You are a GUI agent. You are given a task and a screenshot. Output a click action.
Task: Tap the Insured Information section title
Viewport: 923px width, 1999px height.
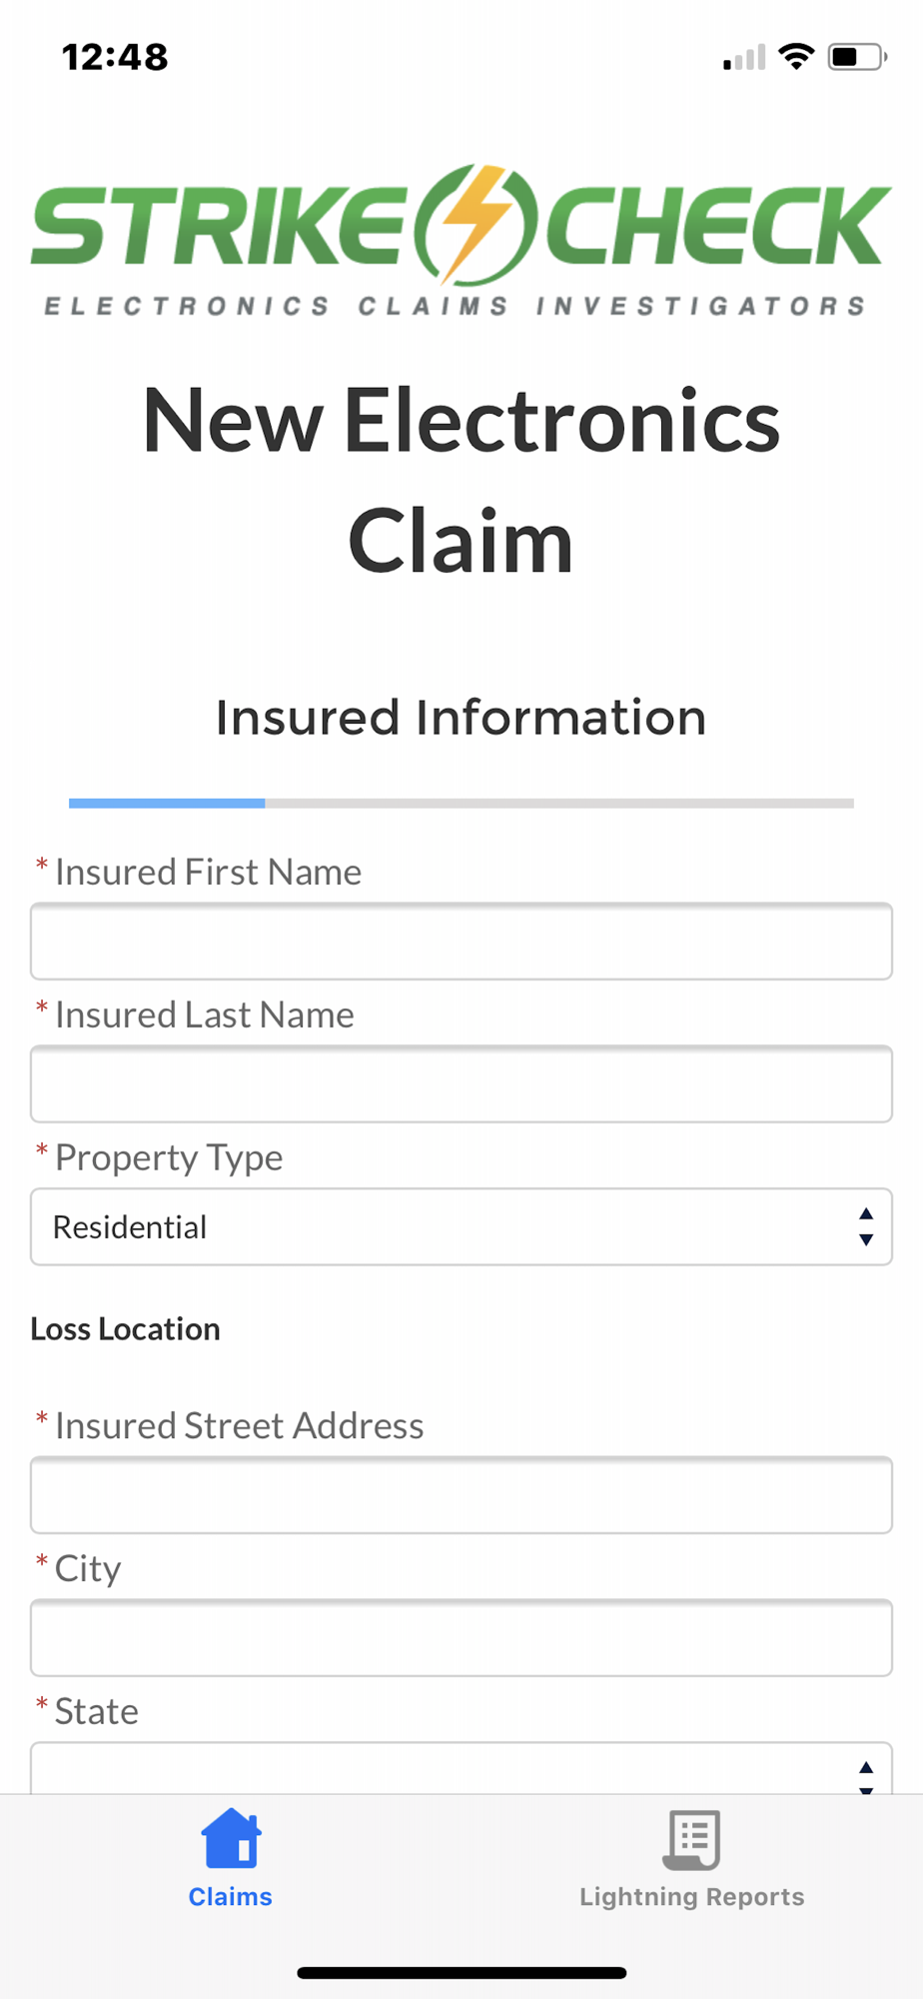pos(461,718)
